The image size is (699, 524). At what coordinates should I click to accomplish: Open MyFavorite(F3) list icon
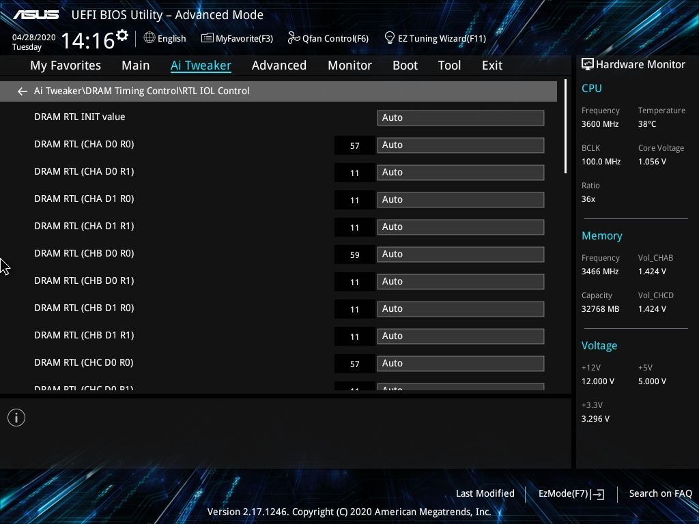207,38
